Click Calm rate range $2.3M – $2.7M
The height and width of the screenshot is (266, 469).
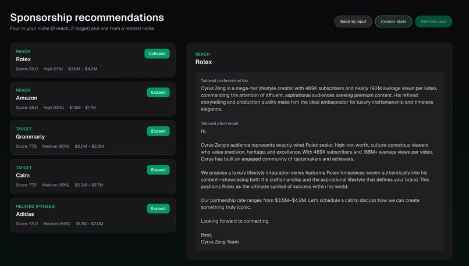[x=89, y=185]
